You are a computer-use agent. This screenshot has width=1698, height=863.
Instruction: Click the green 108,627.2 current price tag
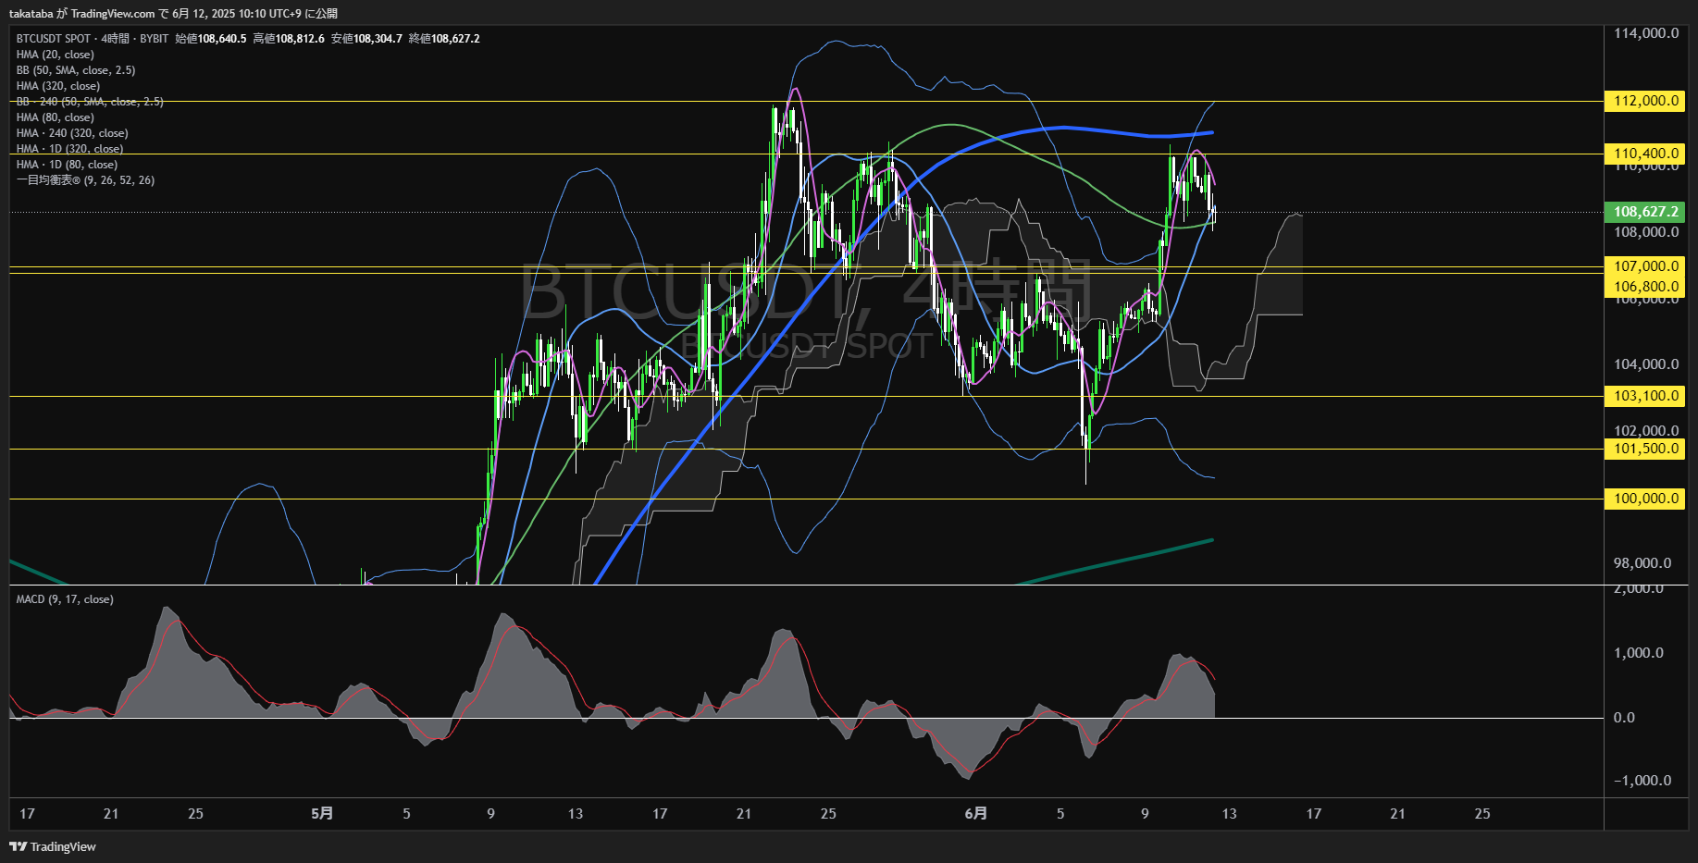click(1646, 212)
